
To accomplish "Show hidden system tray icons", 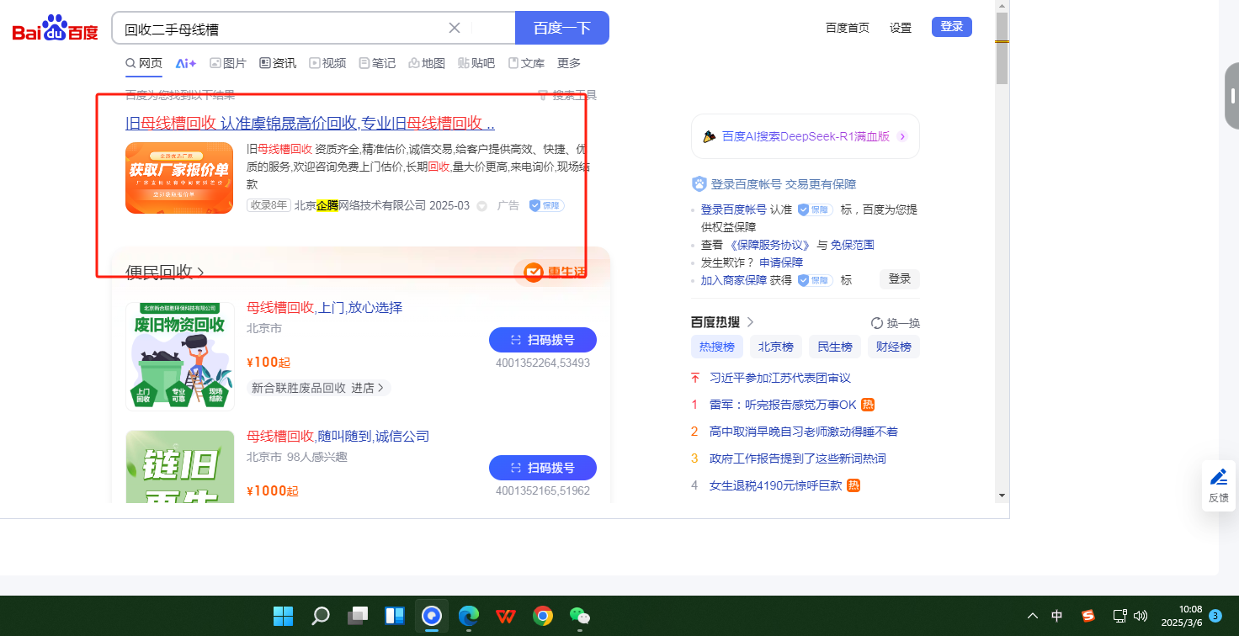I will coord(1032,616).
